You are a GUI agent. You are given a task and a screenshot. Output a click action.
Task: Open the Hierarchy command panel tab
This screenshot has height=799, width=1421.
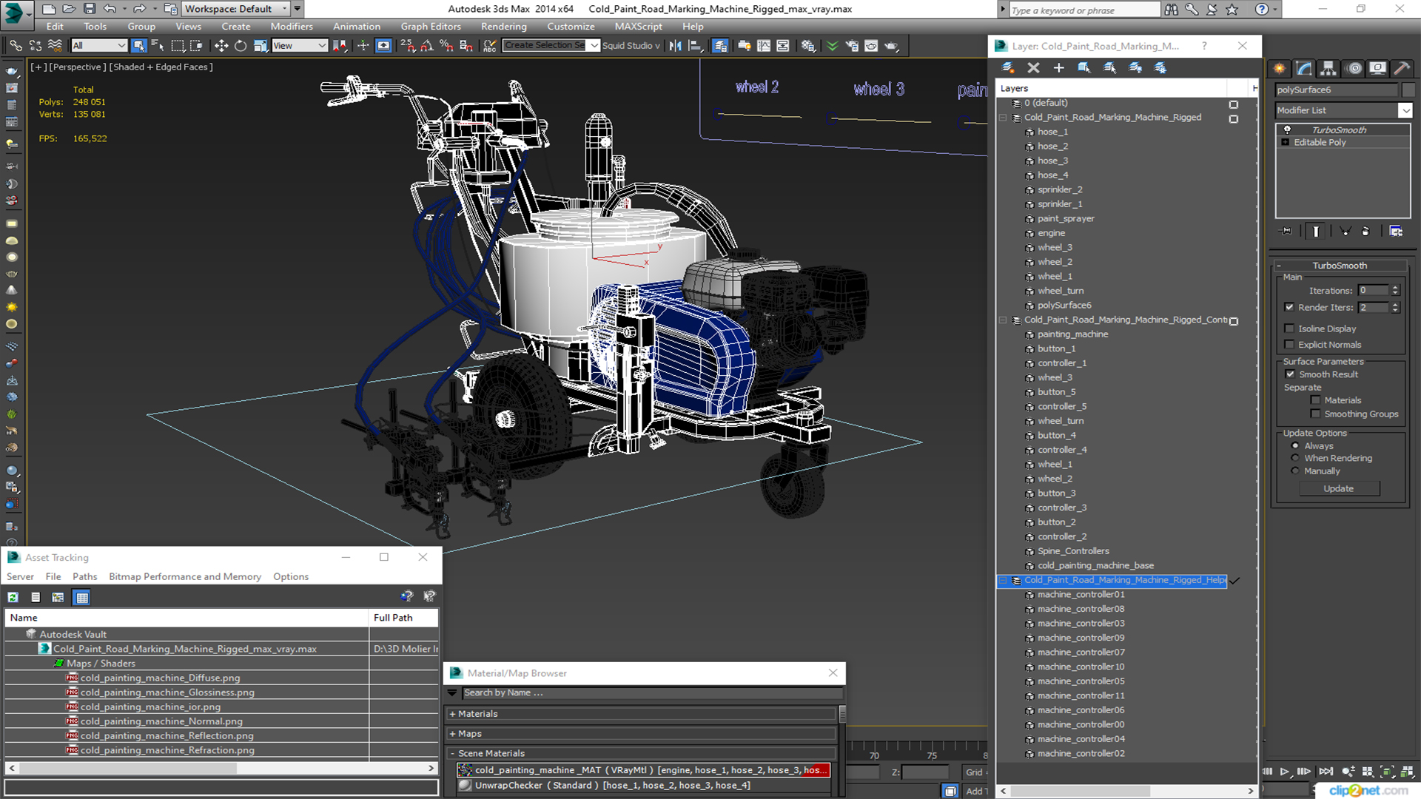coord(1328,68)
